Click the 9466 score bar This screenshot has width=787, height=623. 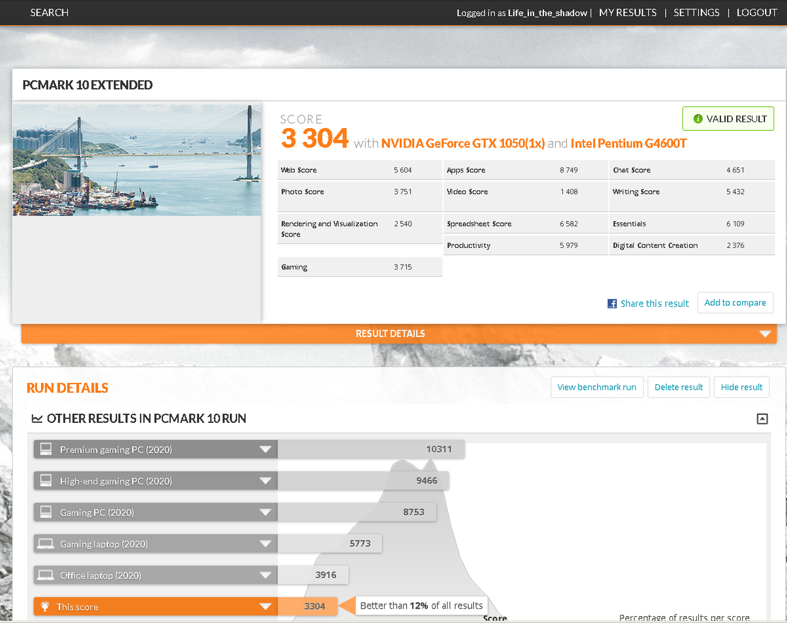363,481
